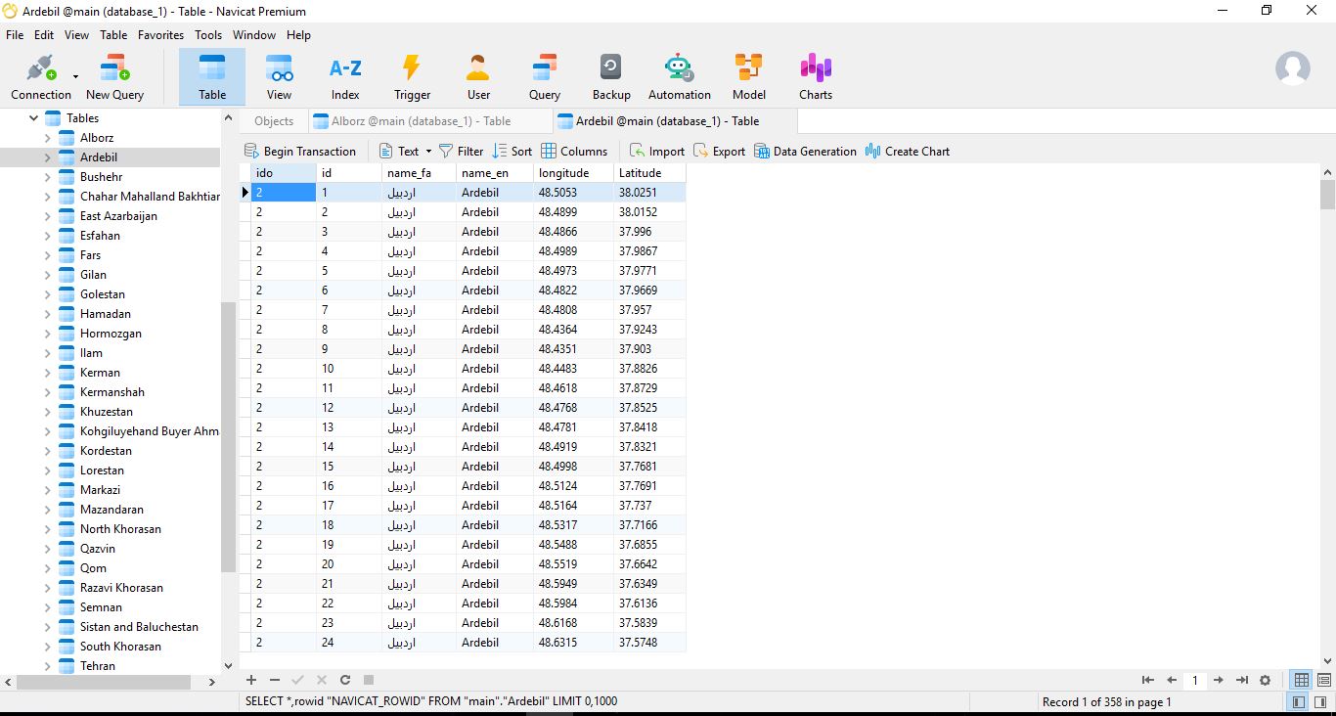Create a New Query
Screen dimensions: 1336x716
[114, 77]
